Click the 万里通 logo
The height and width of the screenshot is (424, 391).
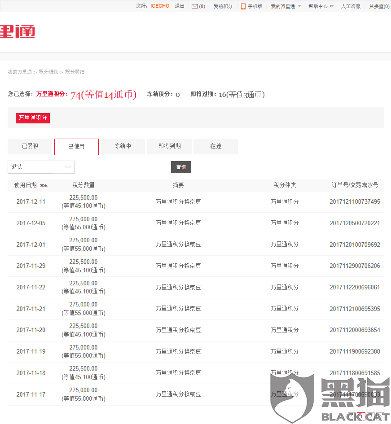[18, 31]
